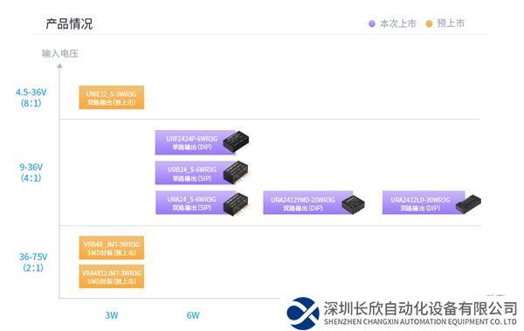Select the URA24_S-6WR3G product box
The image size is (524, 331).
195,203
